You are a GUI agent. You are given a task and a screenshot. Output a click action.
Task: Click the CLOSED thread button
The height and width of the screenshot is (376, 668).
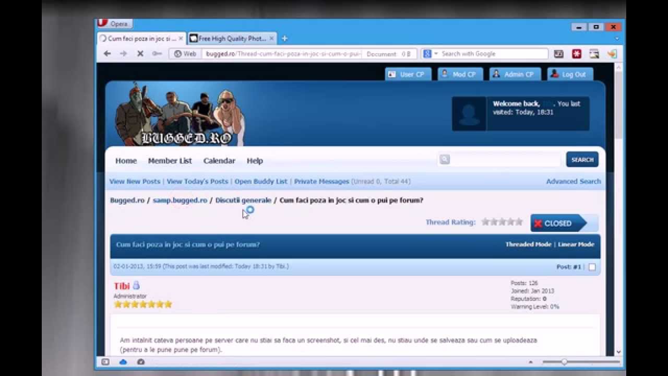558,223
